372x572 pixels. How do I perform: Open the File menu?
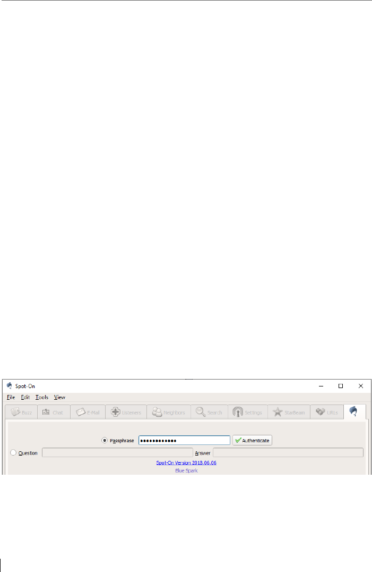point(11,397)
